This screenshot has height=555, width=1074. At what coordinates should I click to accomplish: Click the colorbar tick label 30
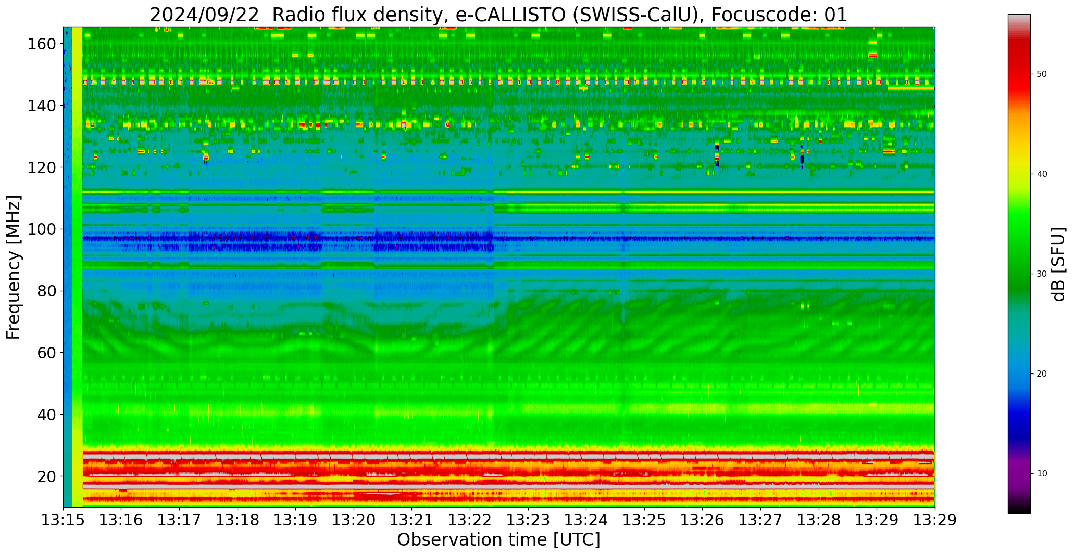[1042, 274]
